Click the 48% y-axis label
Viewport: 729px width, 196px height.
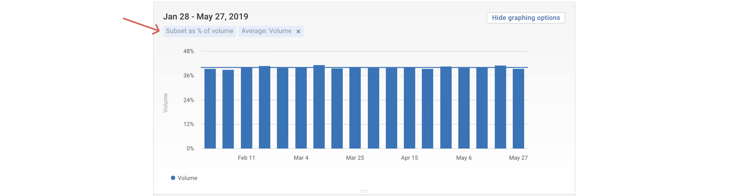[189, 51]
